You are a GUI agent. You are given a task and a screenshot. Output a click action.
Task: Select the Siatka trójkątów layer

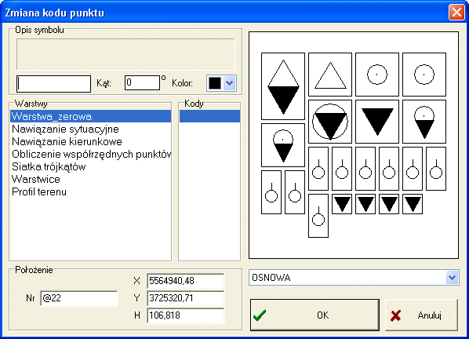coord(91,166)
